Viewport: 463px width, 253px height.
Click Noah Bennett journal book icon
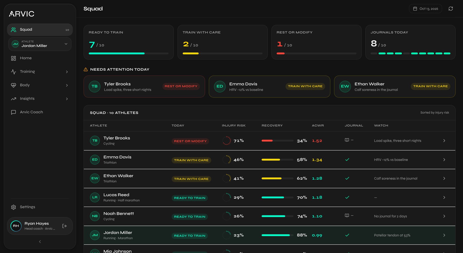coord(347,215)
